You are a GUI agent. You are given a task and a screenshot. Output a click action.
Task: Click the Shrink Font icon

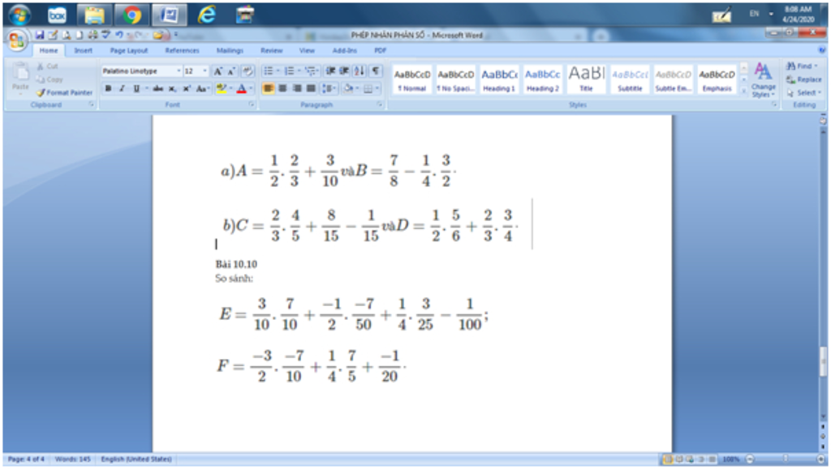(x=231, y=70)
